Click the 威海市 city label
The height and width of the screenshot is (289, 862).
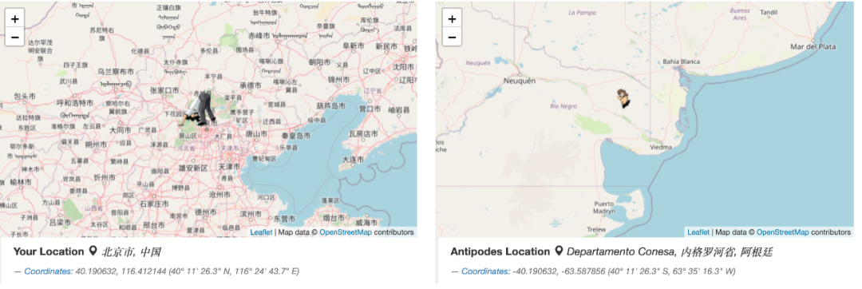tap(366, 223)
